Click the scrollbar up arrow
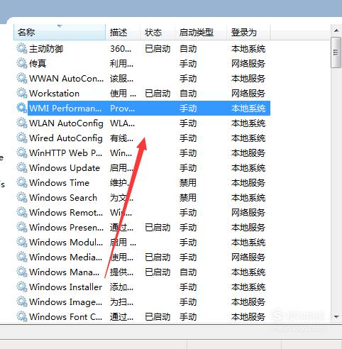Image resolution: width=342 pixels, height=349 pixels. pos(336,31)
